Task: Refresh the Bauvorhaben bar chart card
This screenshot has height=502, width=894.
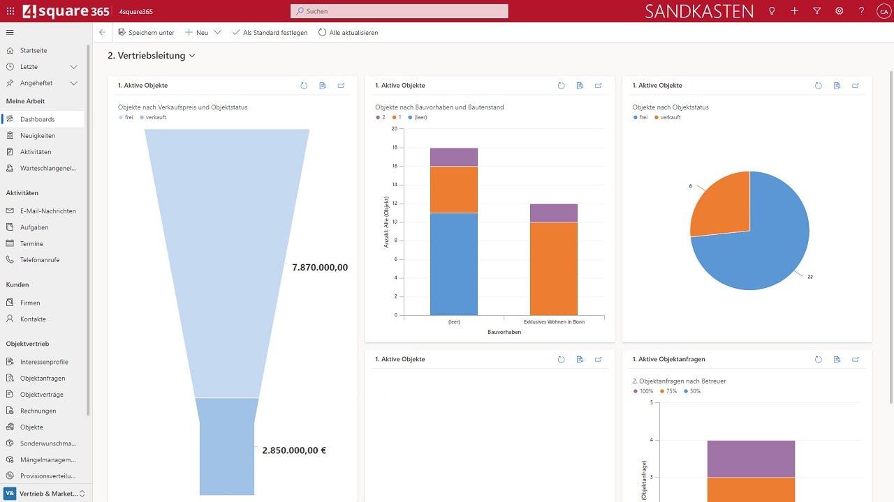Action: [x=561, y=86]
